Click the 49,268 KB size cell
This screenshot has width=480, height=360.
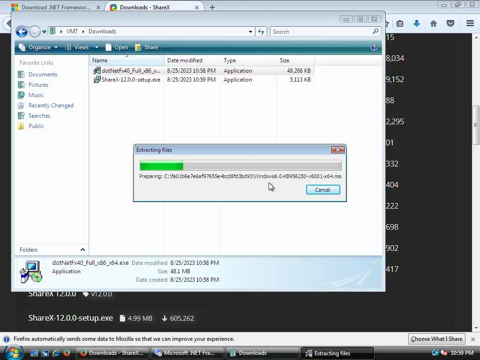tap(299, 71)
